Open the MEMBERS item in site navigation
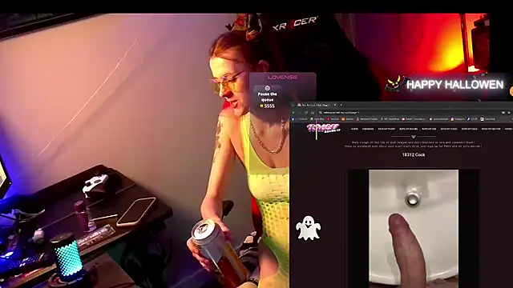This screenshot has height=288, width=513. [368, 129]
